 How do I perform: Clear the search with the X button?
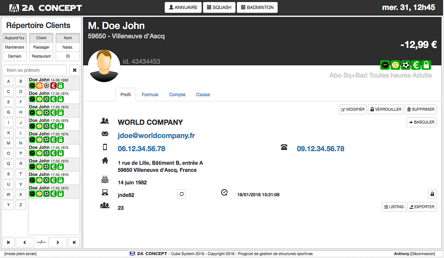coord(74,70)
